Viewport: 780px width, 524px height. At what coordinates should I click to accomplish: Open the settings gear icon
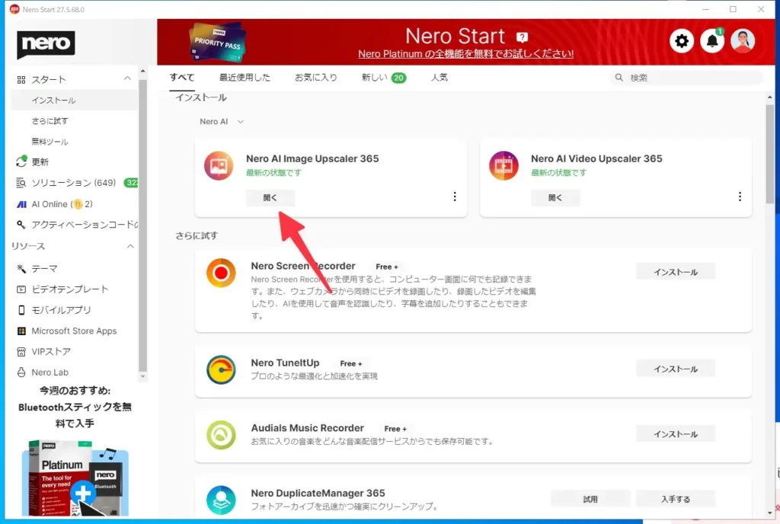(x=682, y=41)
